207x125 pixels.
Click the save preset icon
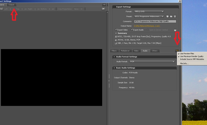point(167,16)
